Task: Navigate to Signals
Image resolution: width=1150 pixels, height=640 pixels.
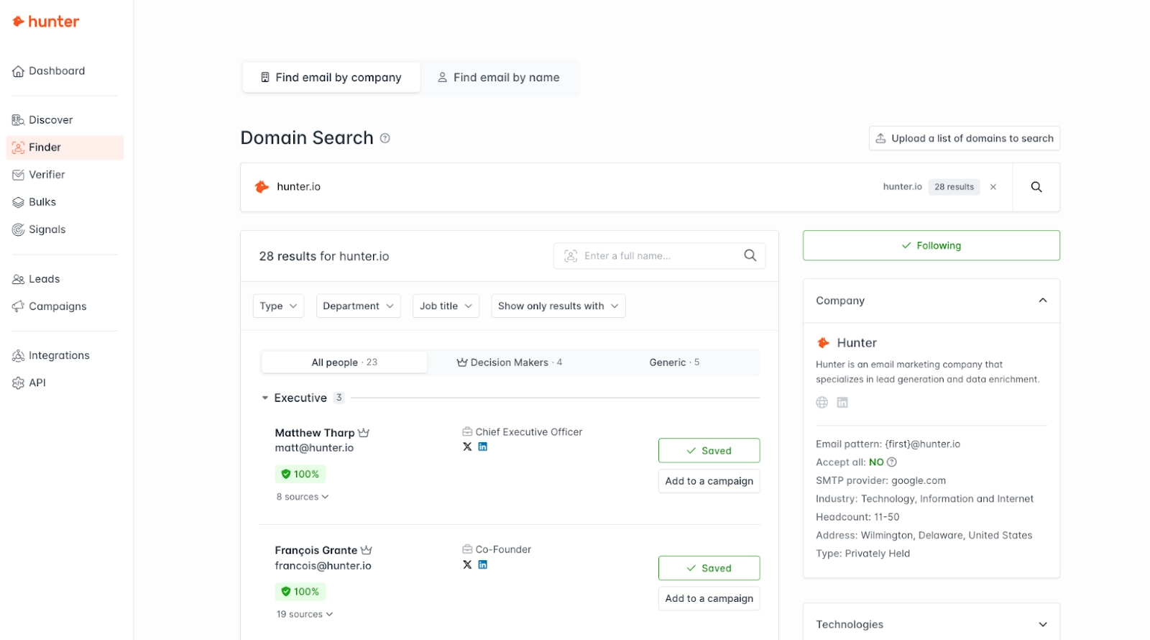Action: point(40,229)
